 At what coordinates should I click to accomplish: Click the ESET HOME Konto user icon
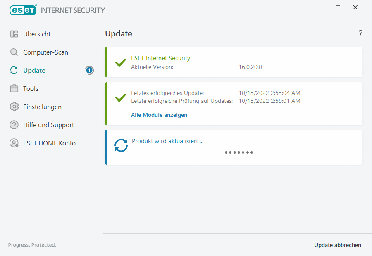click(x=14, y=143)
